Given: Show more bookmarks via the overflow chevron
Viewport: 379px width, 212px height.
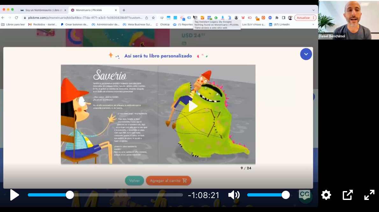Looking at the screenshot, I should click(313, 24).
